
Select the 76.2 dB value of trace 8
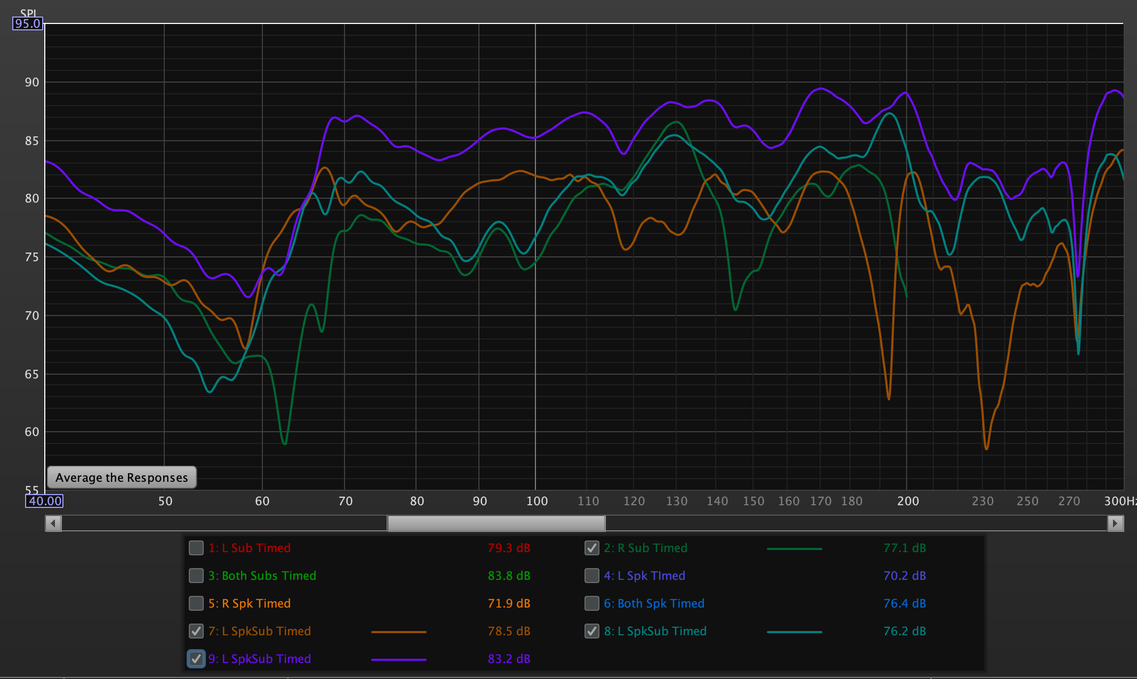(904, 631)
